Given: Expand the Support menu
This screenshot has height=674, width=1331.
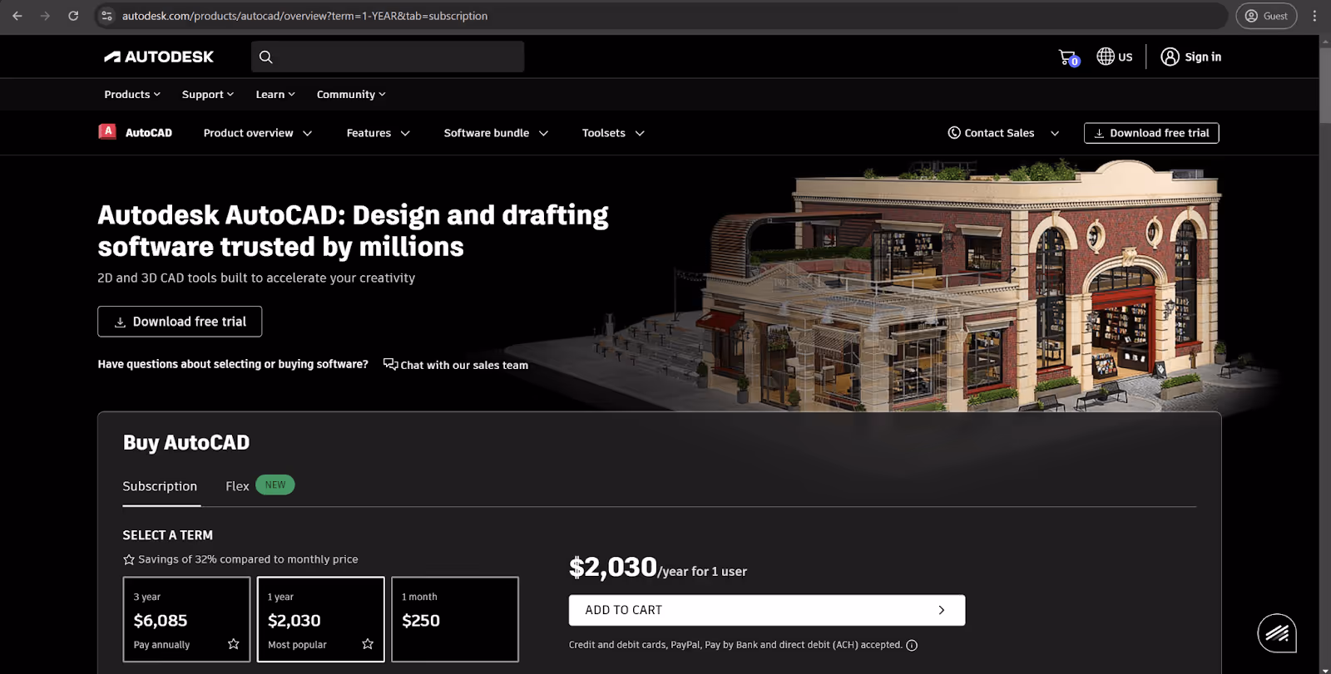Looking at the screenshot, I should pos(208,95).
